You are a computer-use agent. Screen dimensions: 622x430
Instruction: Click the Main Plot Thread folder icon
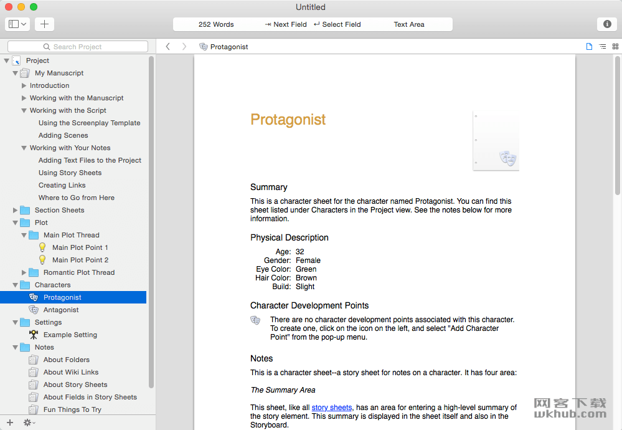(34, 235)
